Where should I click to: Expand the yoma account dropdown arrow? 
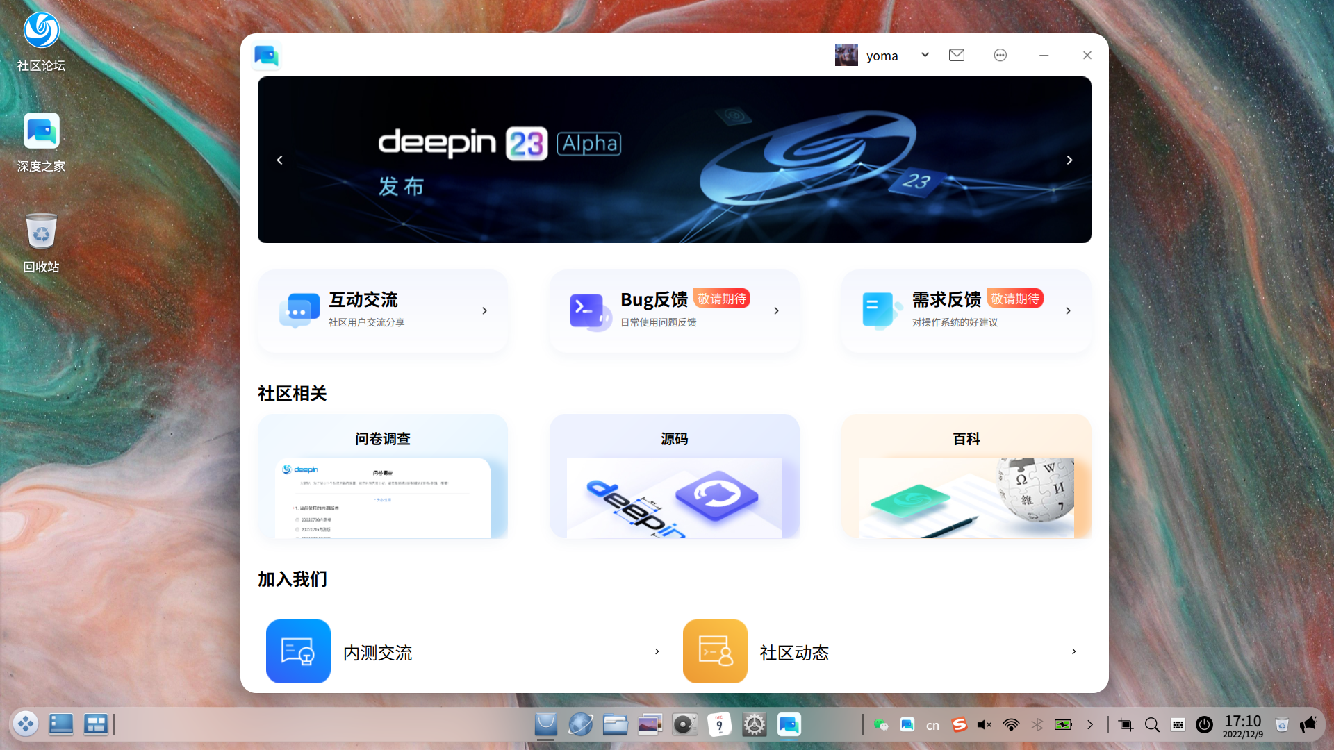pyautogui.click(x=925, y=55)
